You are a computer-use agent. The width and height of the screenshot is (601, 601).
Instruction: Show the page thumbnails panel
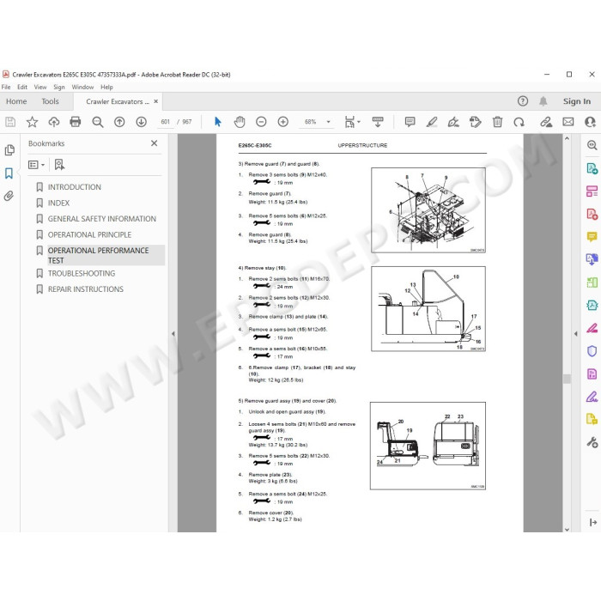click(9, 150)
